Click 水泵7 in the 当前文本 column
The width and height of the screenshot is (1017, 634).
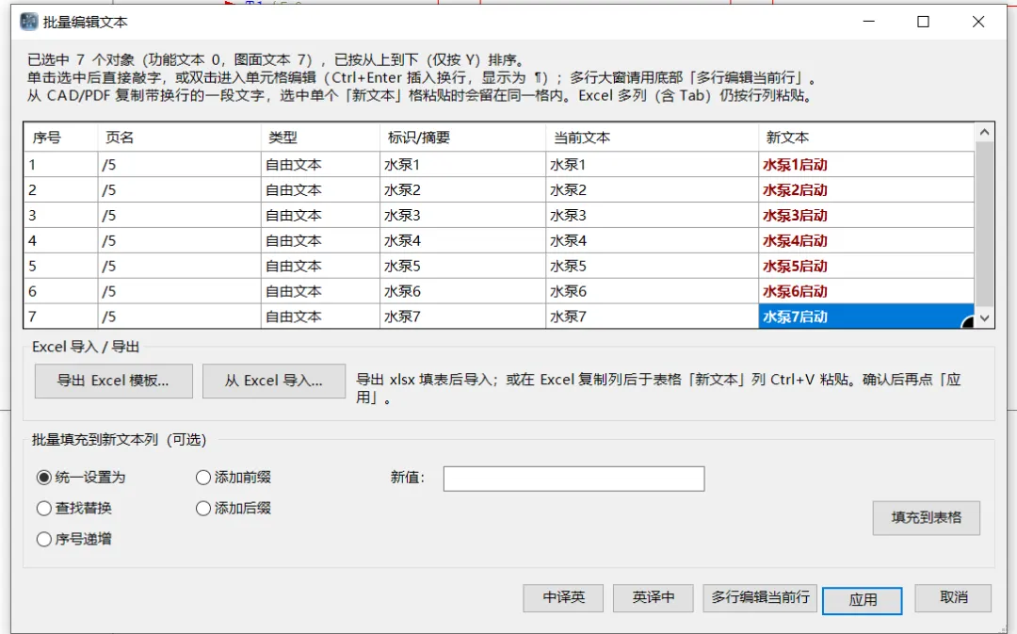point(652,317)
